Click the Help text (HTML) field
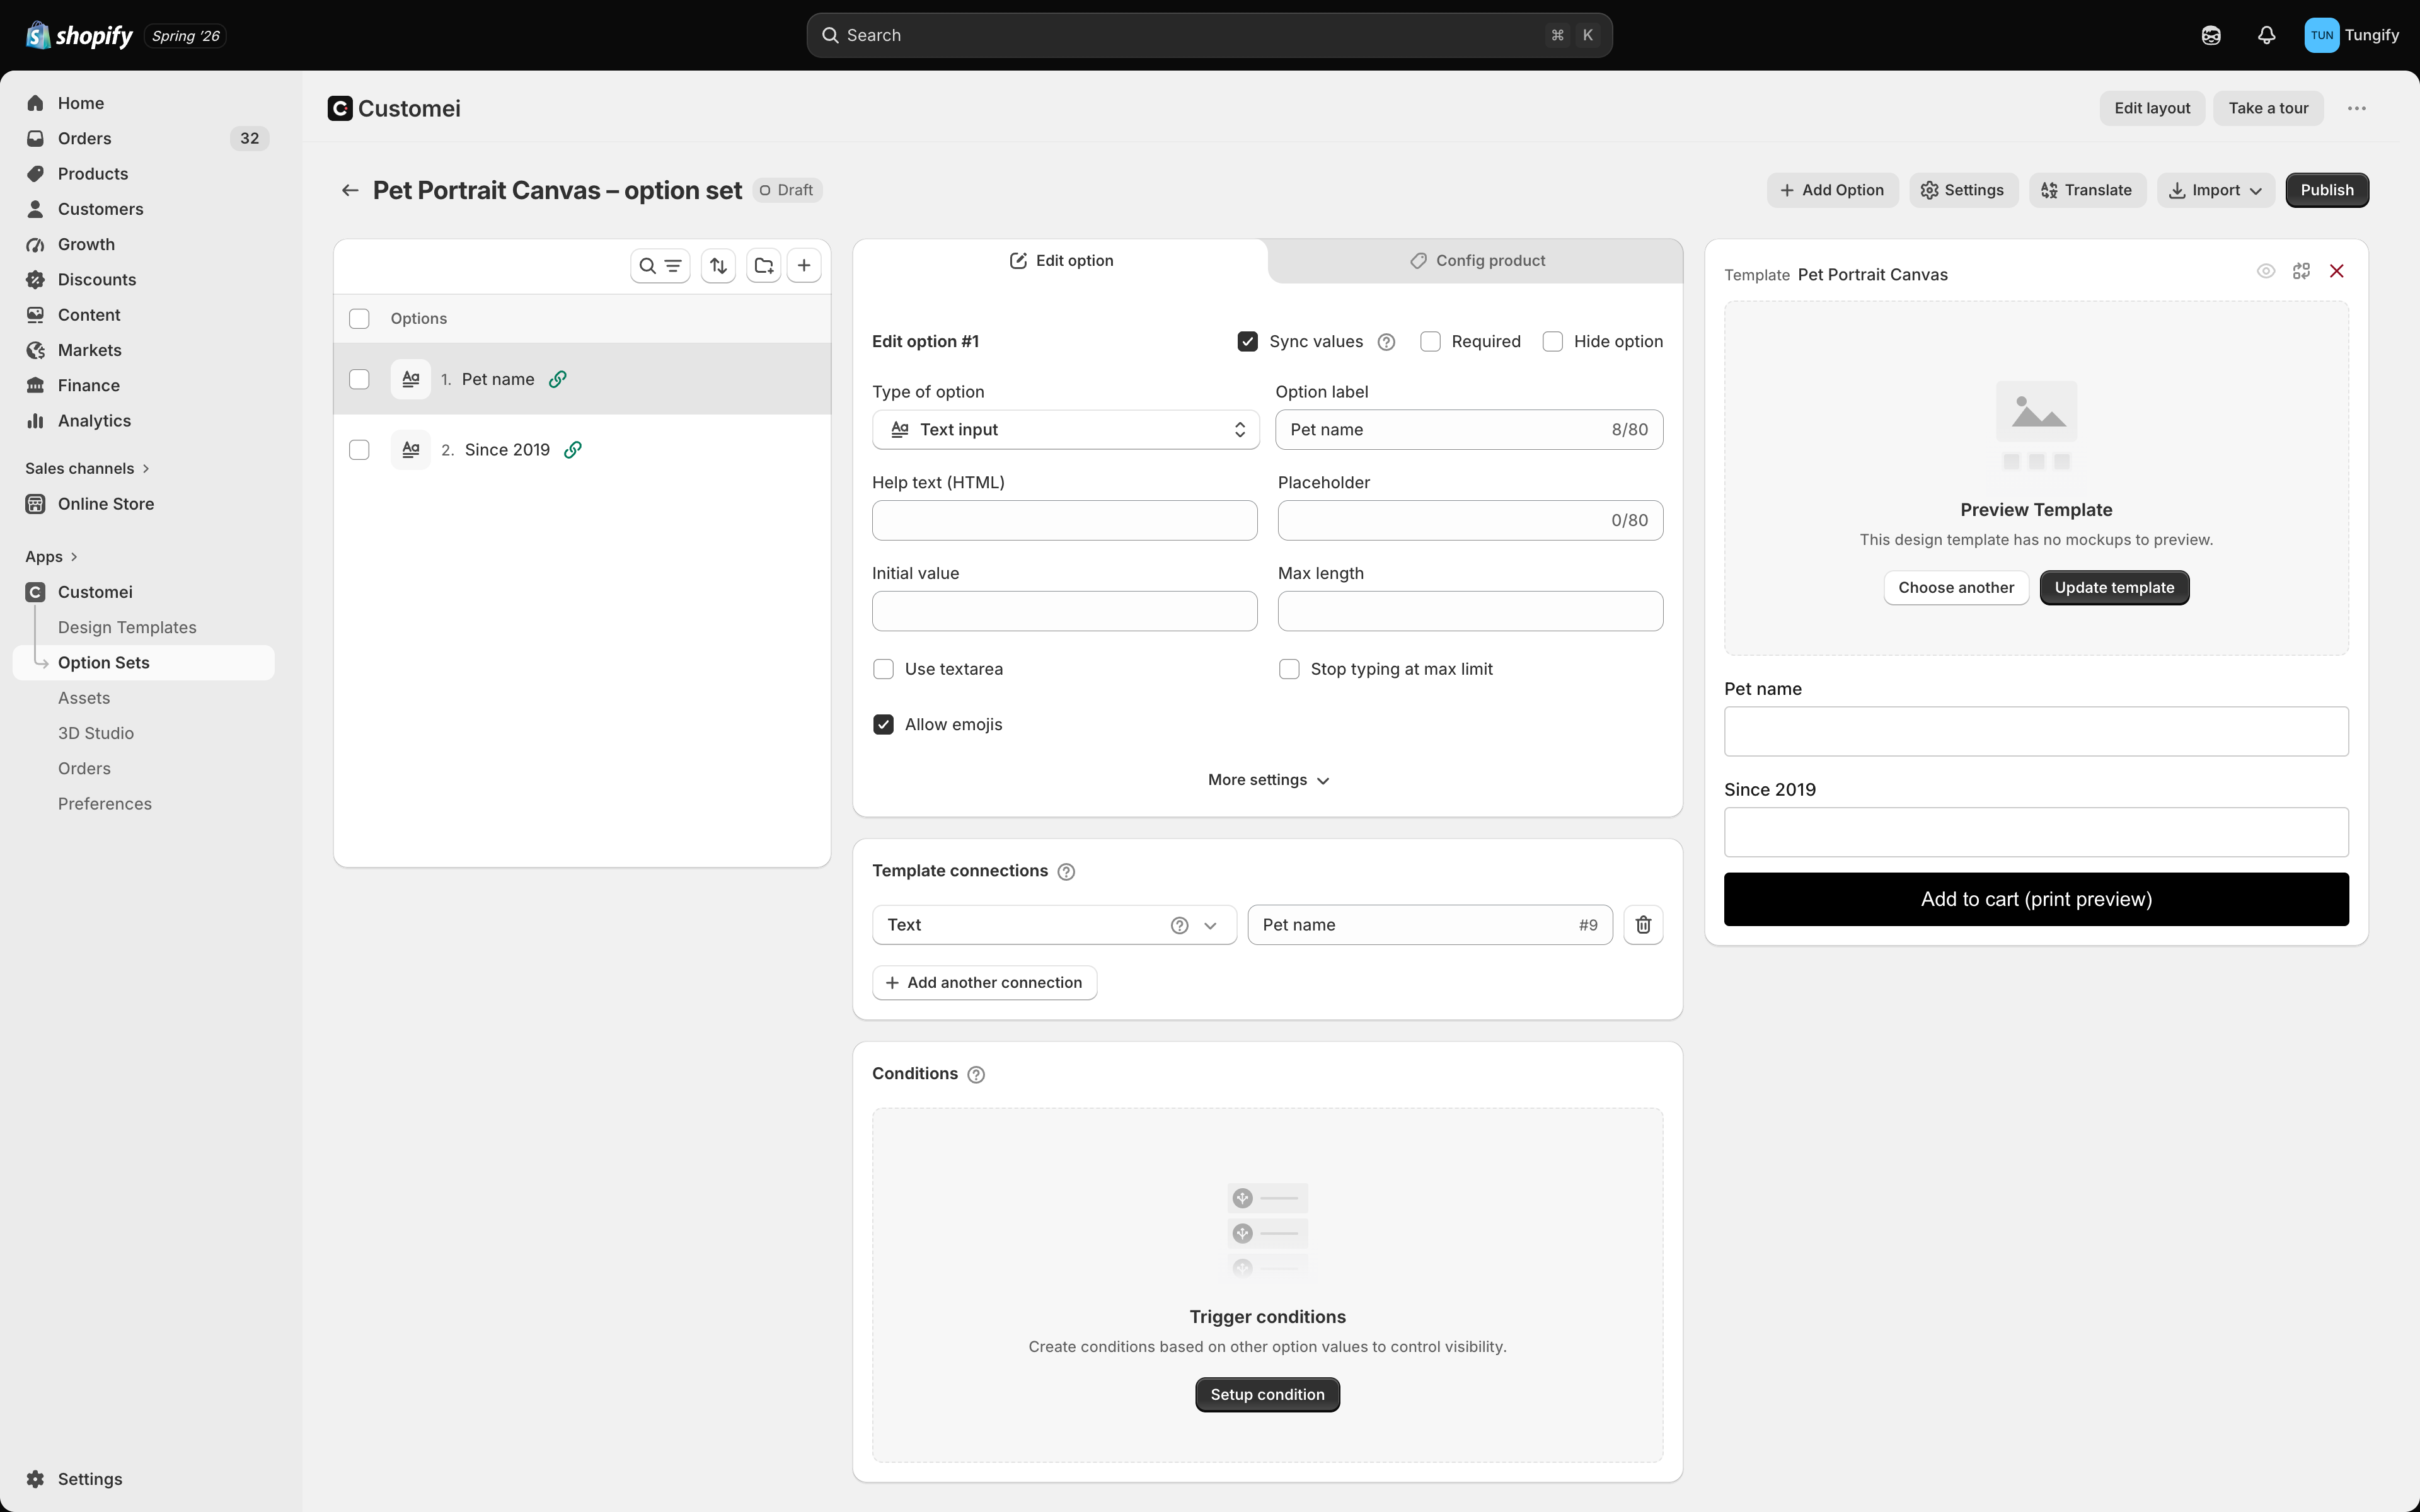2420x1512 pixels. pos(1064,521)
